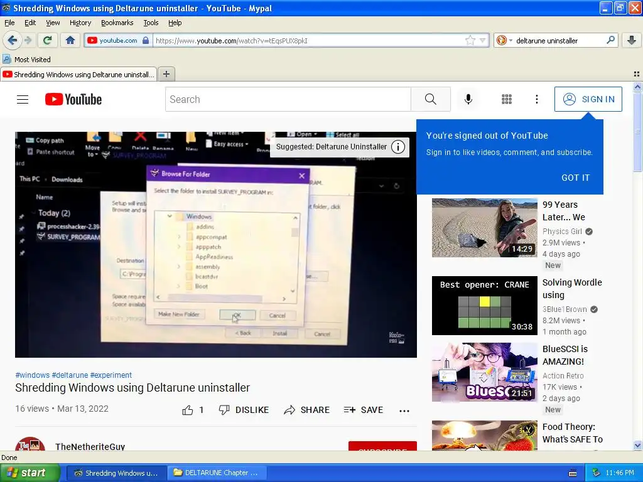Open the Most Visited bookmarks folder
Screen dimensions: 643x482
26,60
